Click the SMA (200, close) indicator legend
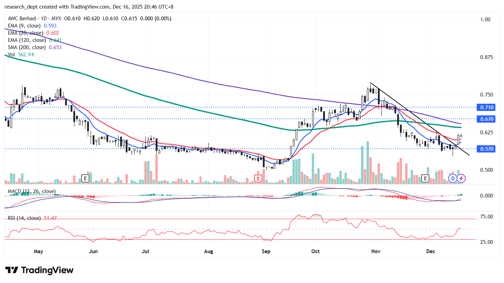504x283 pixels. tap(27, 47)
